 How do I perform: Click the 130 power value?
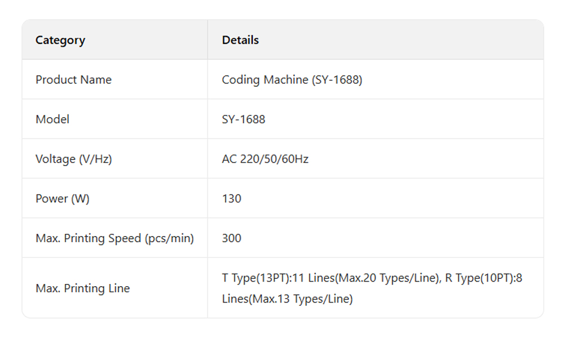pyautogui.click(x=231, y=198)
